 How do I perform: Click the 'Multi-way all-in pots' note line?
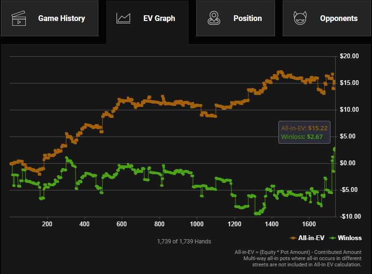click(x=302, y=258)
